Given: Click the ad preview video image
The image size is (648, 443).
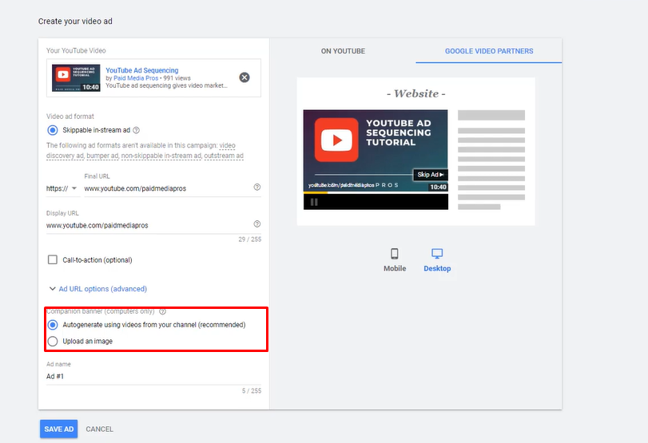Looking at the screenshot, I should (376, 151).
